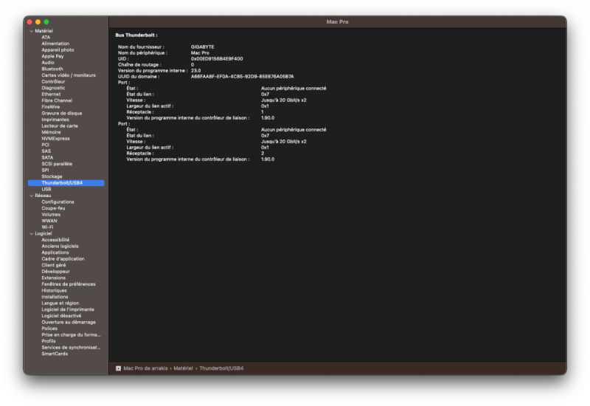590x406 pixels.
Task: Select Lecteur de carte
Action: (x=60, y=126)
